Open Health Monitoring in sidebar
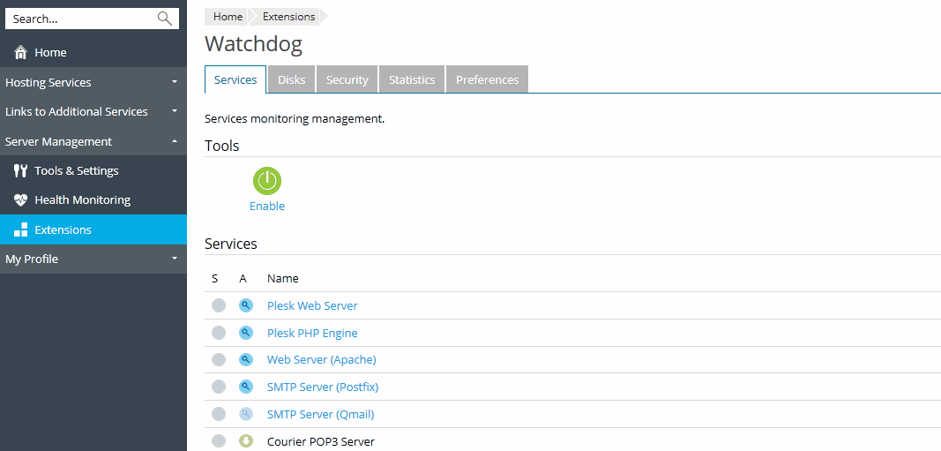 [82, 200]
